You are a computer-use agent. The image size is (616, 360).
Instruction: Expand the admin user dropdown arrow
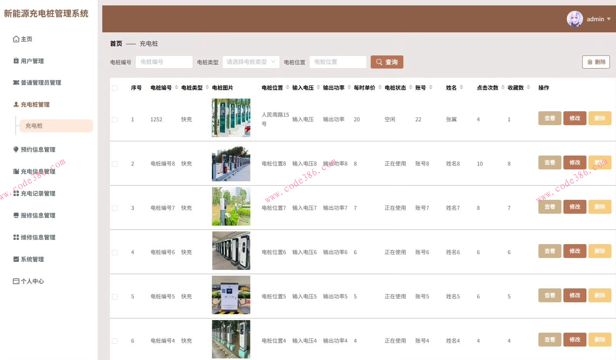click(609, 19)
